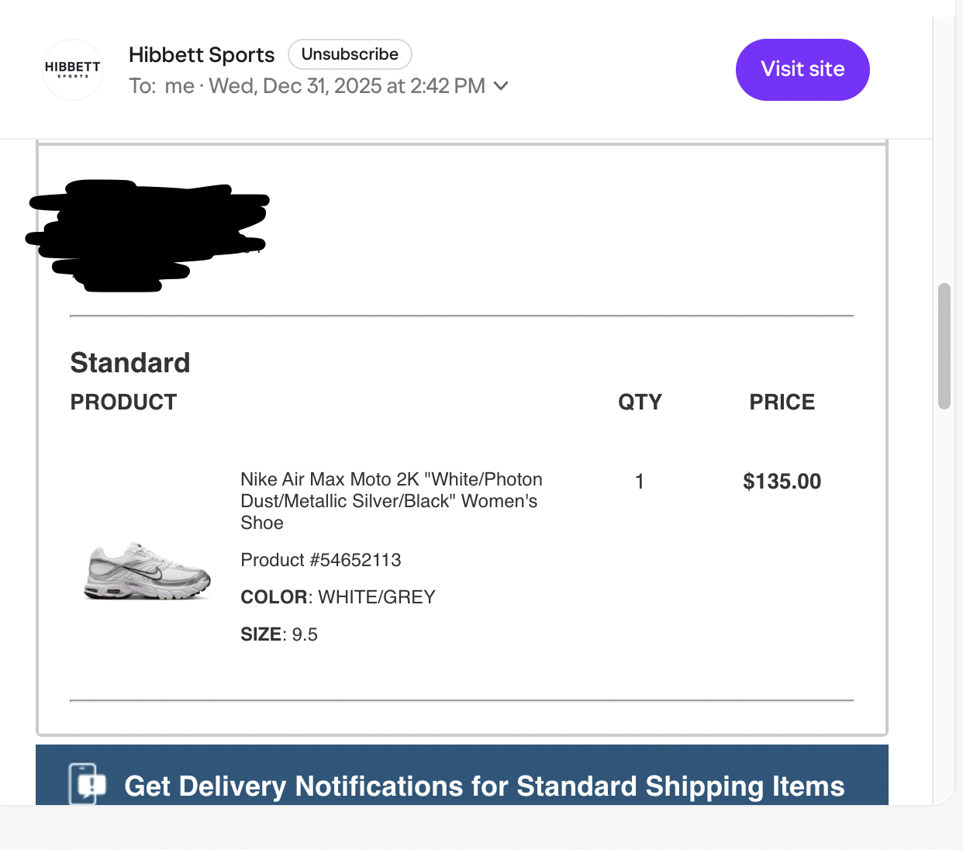The height and width of the screenshot is (850, 963).
Task: Click the Nike shoe product thumbnail
Action: [x=147, y=572]
